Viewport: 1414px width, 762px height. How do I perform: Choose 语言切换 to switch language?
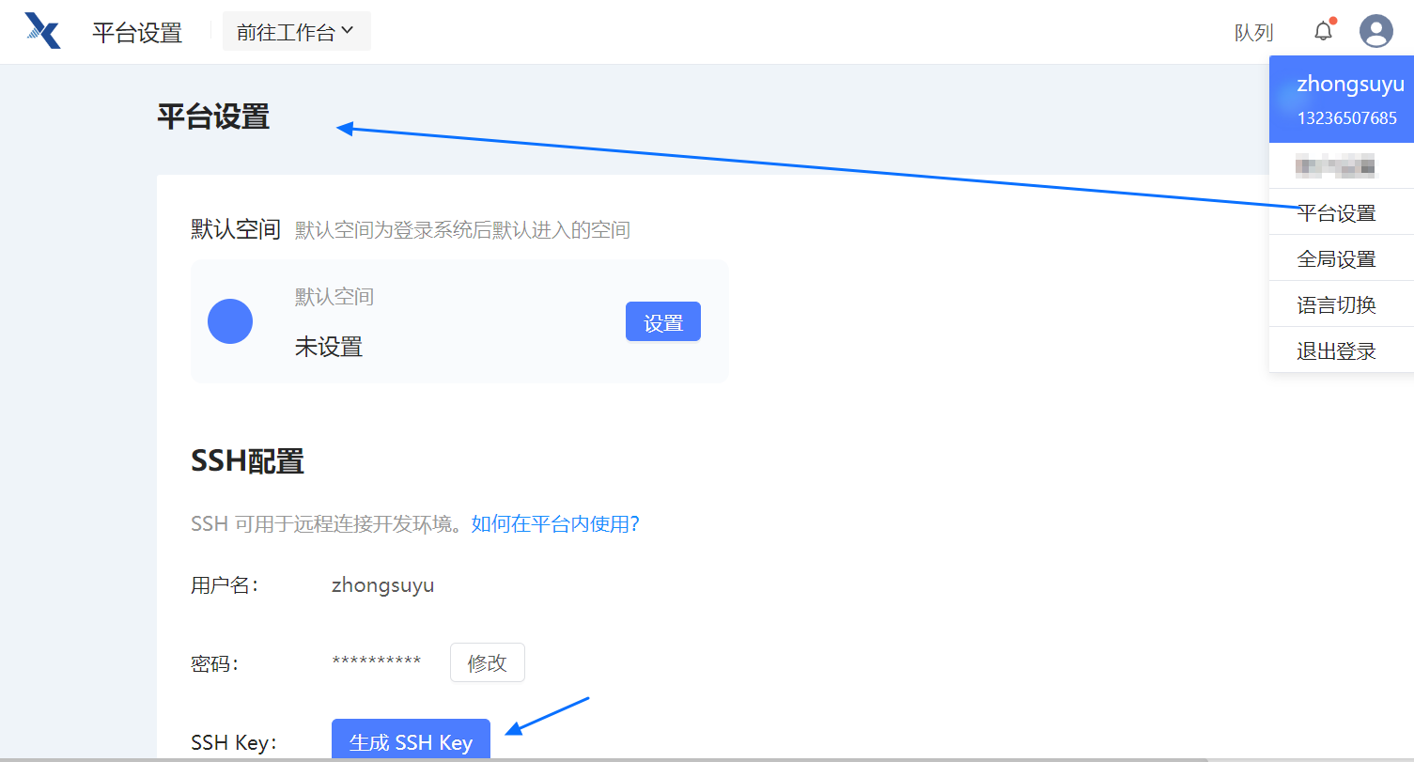pos(1336,305)
